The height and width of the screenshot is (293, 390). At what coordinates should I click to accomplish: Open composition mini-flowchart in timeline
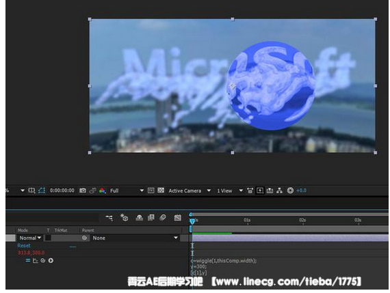tap(109, 218)
